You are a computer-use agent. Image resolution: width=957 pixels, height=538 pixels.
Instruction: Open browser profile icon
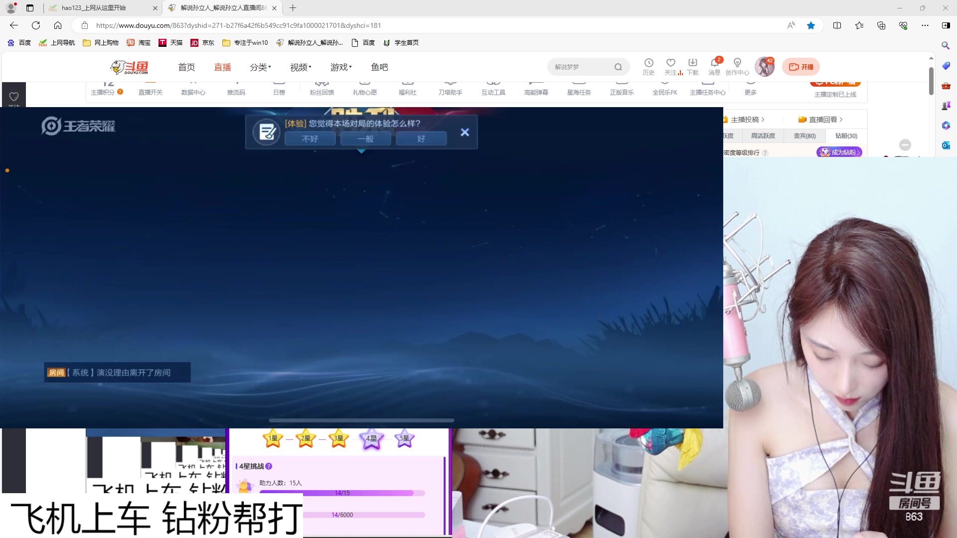coord(11,8)
